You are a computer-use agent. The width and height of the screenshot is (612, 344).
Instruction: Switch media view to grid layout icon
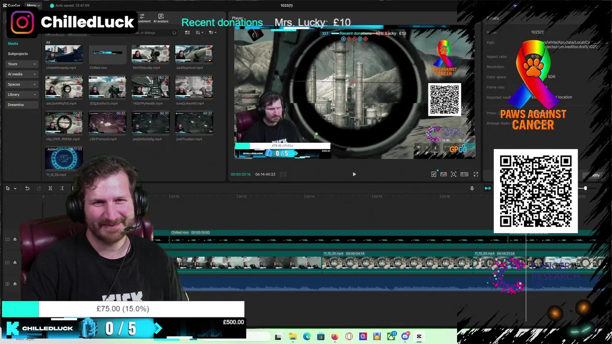click(187, 32)
